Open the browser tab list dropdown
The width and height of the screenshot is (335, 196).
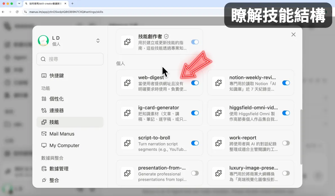pos(19,3)
